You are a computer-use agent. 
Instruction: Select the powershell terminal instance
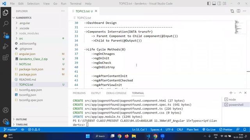[x=236, y=105]
